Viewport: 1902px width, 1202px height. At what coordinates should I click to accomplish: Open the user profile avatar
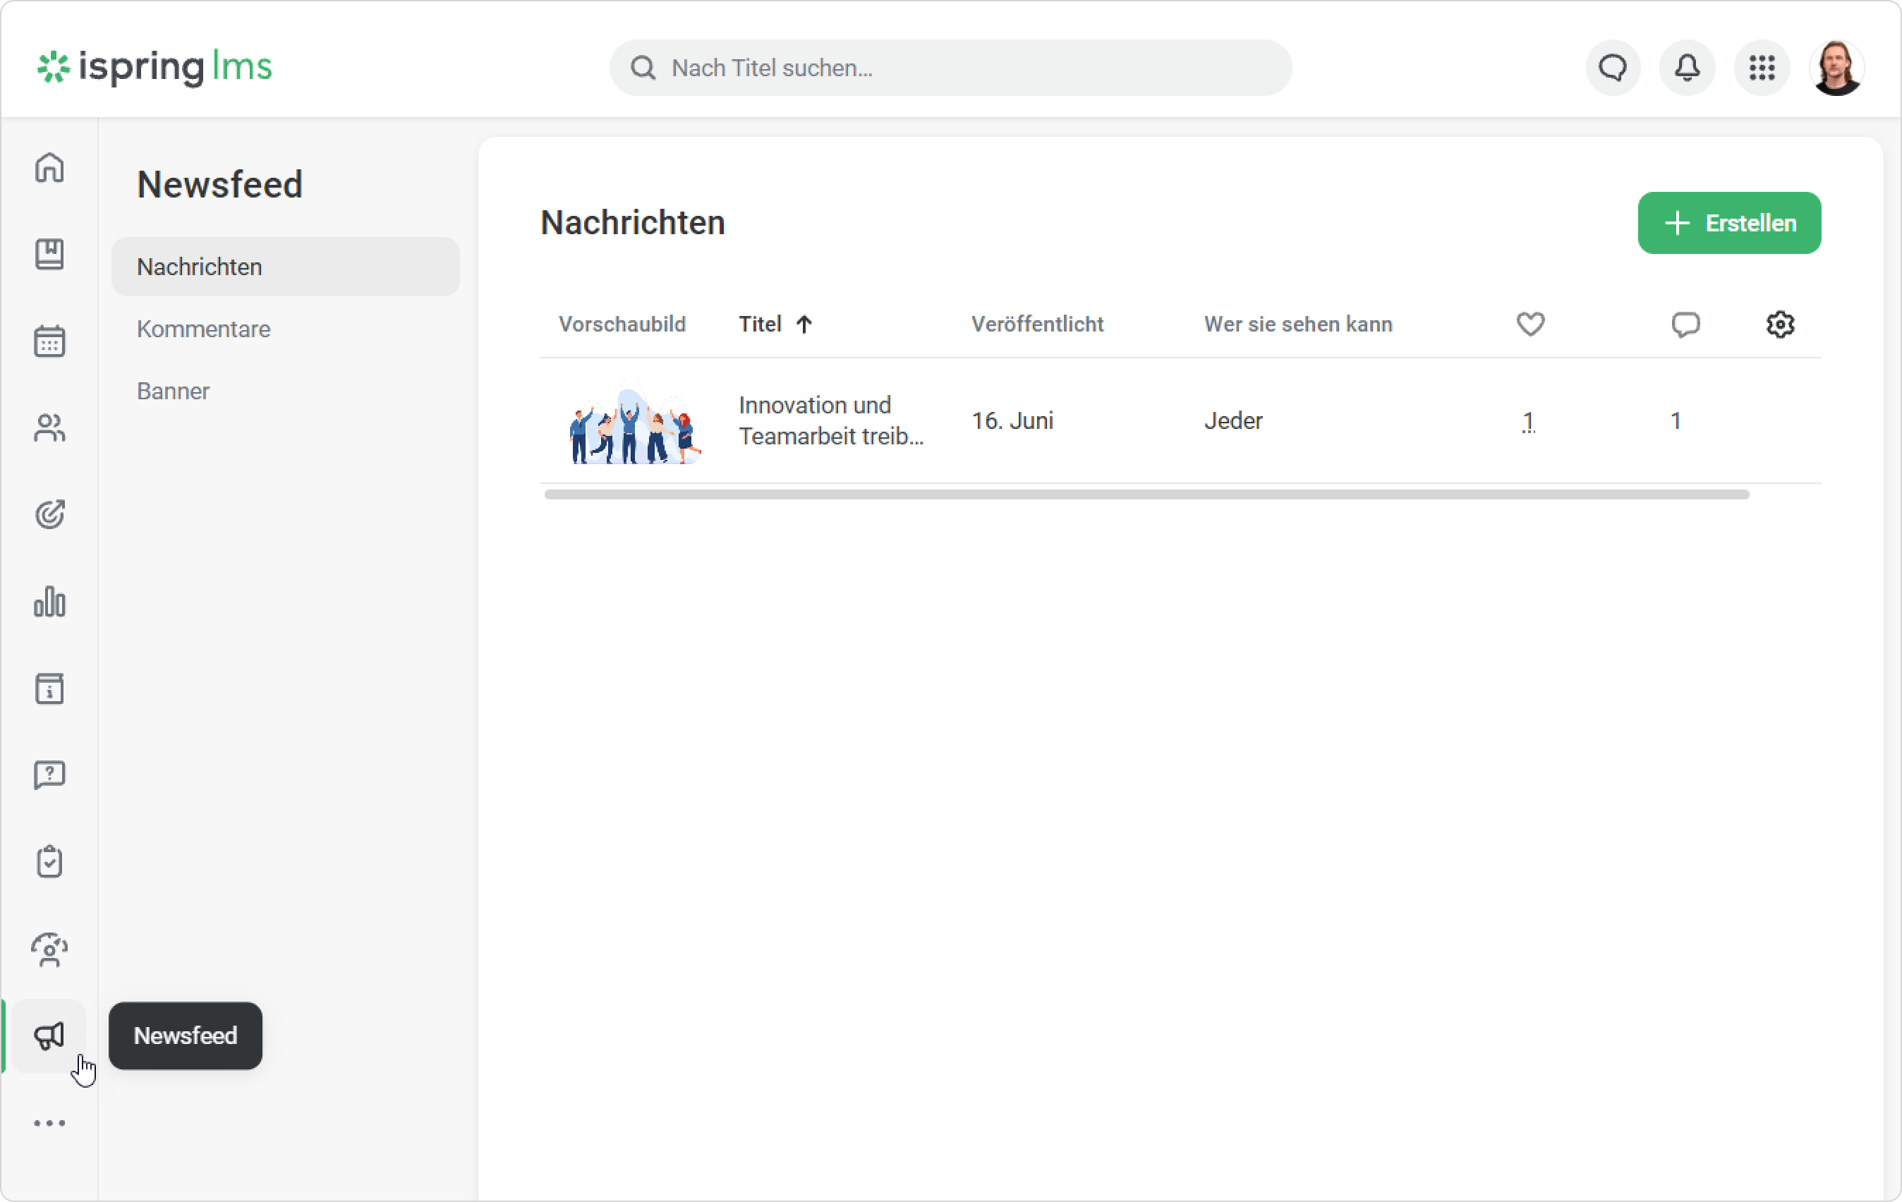pos(1836,68)
